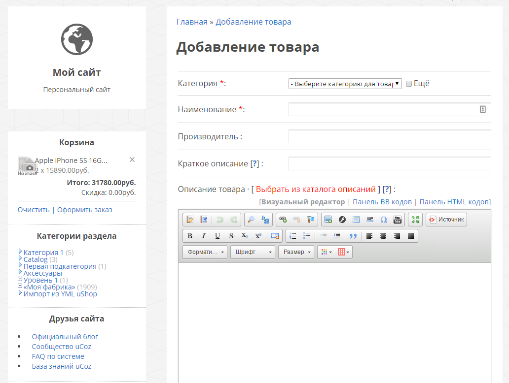Apply italic formatting in editor
The height and width of the screenshot is (383, 509).
pos(204,236)
